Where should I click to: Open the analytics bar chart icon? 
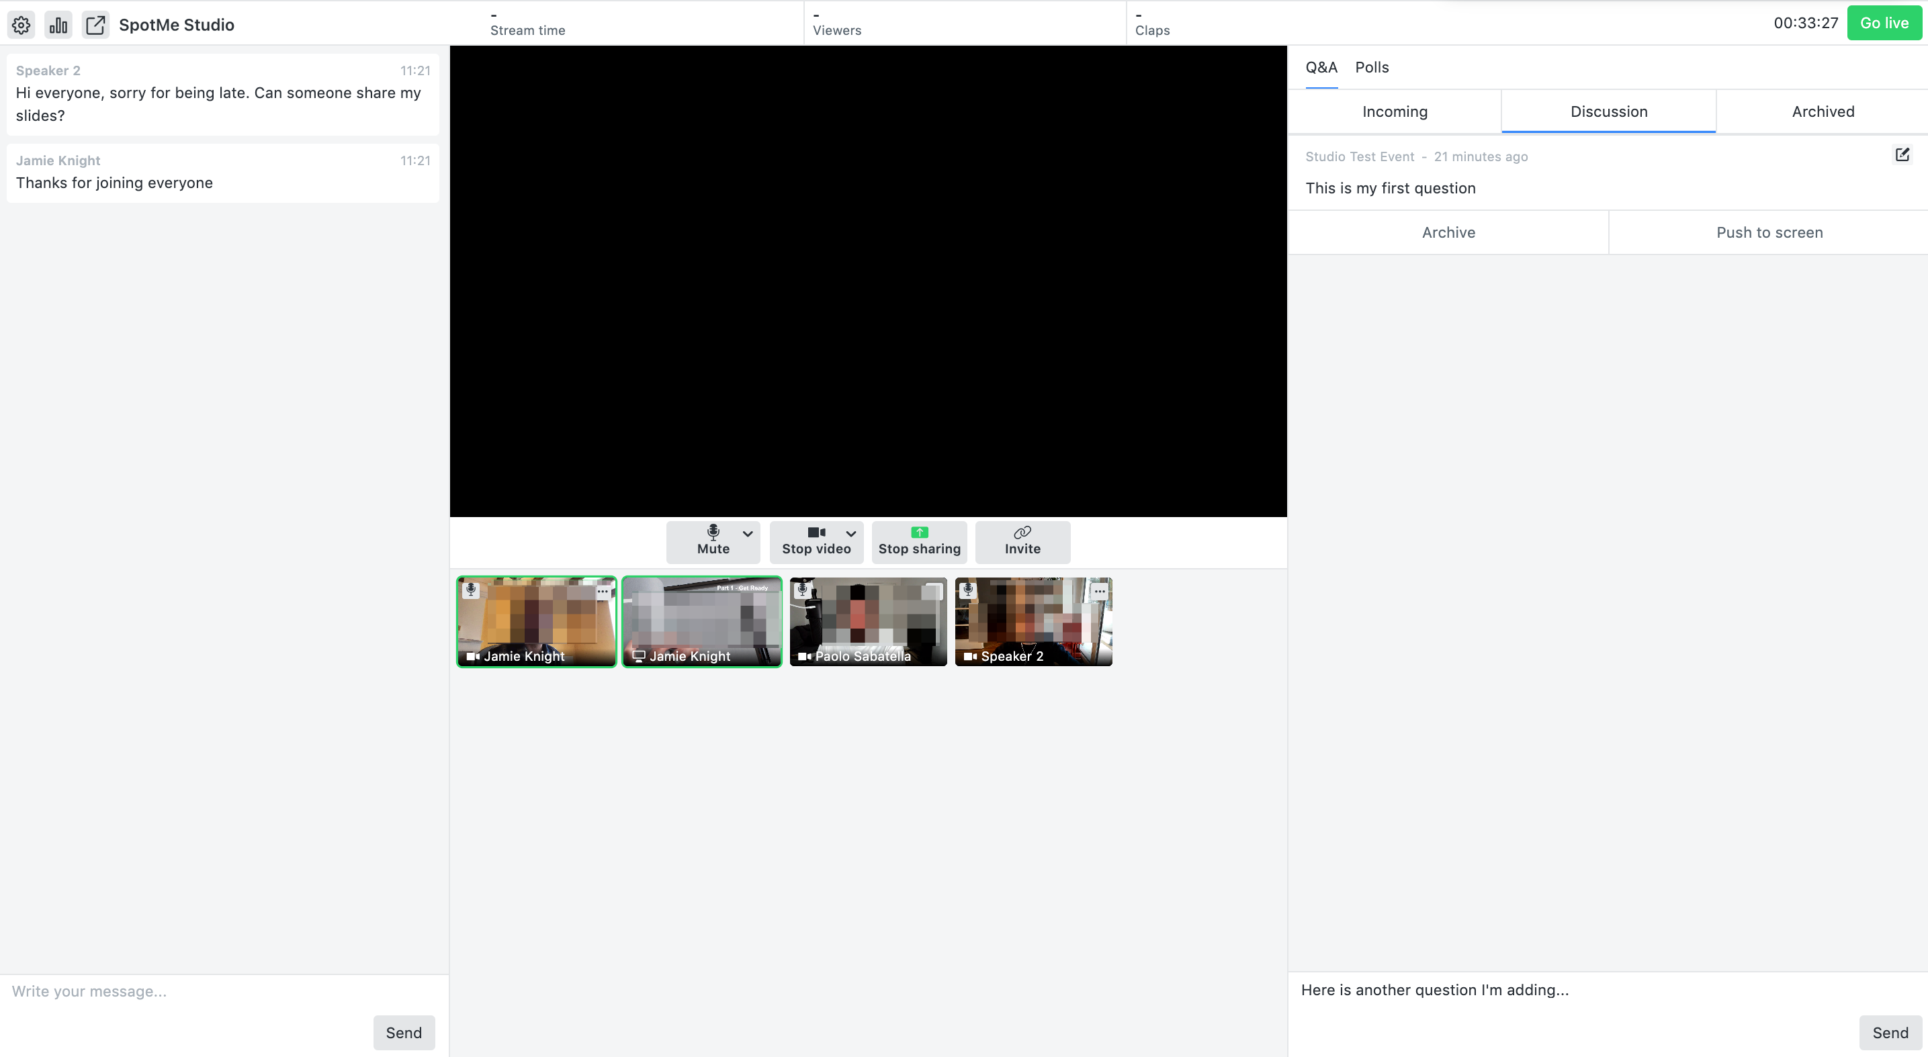pyautogui.click(x=58, y=25)
